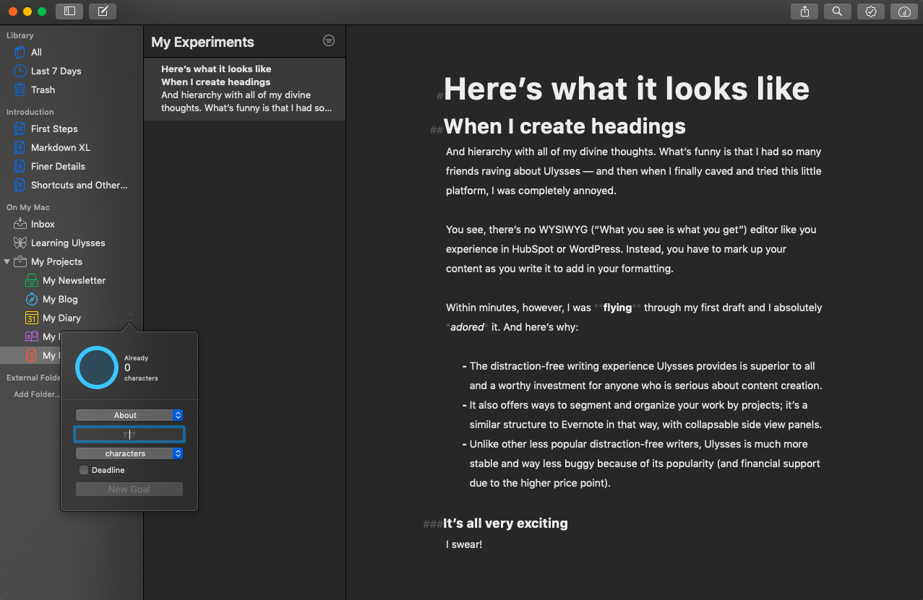
Task: Open the share/export icon
Action: pos(804,11)
